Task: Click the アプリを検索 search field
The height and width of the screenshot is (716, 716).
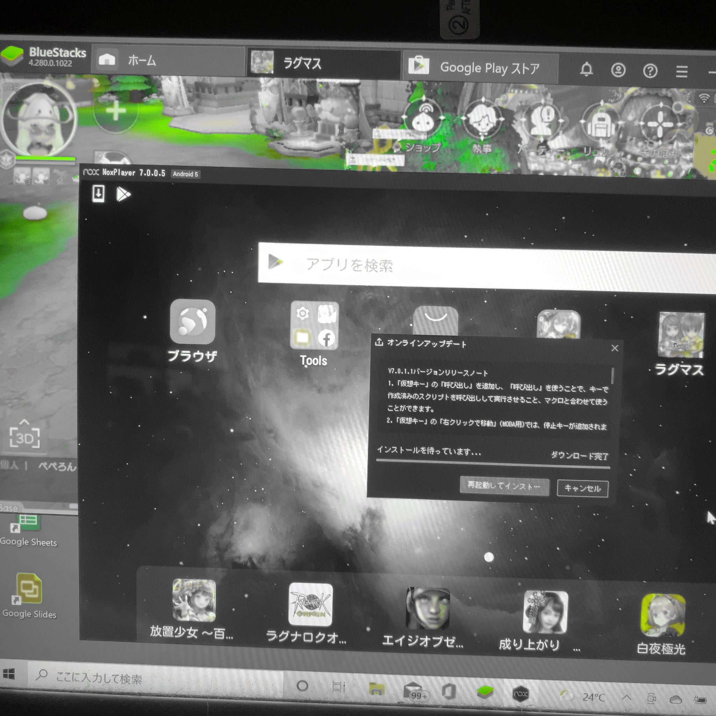Action: point(487,267)
